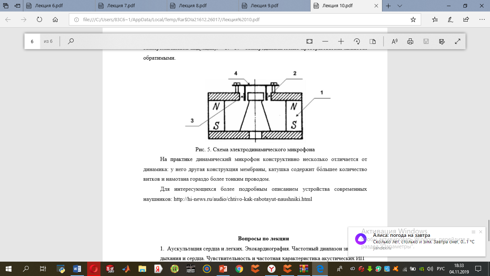Open SolidWorks 2017 from taskbar
Image resolution: width=490 pixels, height=276 pixels.
point(110,268)
